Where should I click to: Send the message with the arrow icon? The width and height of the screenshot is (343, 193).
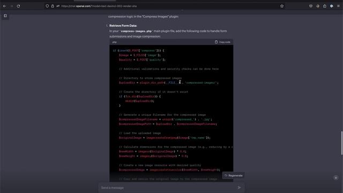point(239,188)
